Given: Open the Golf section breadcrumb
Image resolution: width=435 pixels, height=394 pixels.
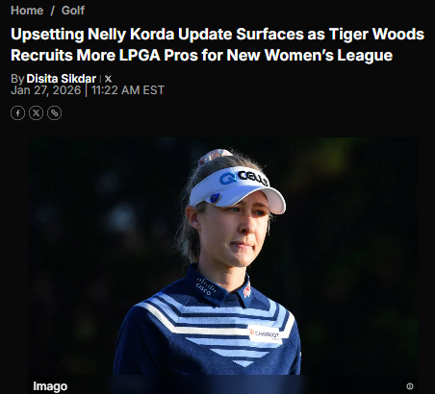Looking at the screenshot, I should coord(73,11).
